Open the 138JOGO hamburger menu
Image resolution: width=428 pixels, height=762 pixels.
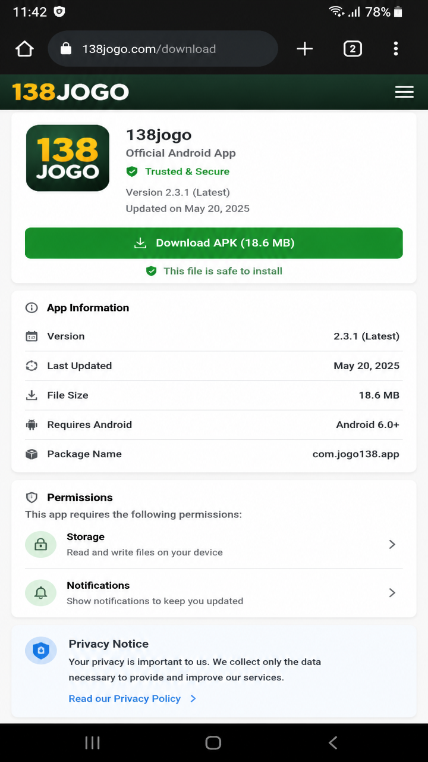pyautogui.click(x=404, y=92)
